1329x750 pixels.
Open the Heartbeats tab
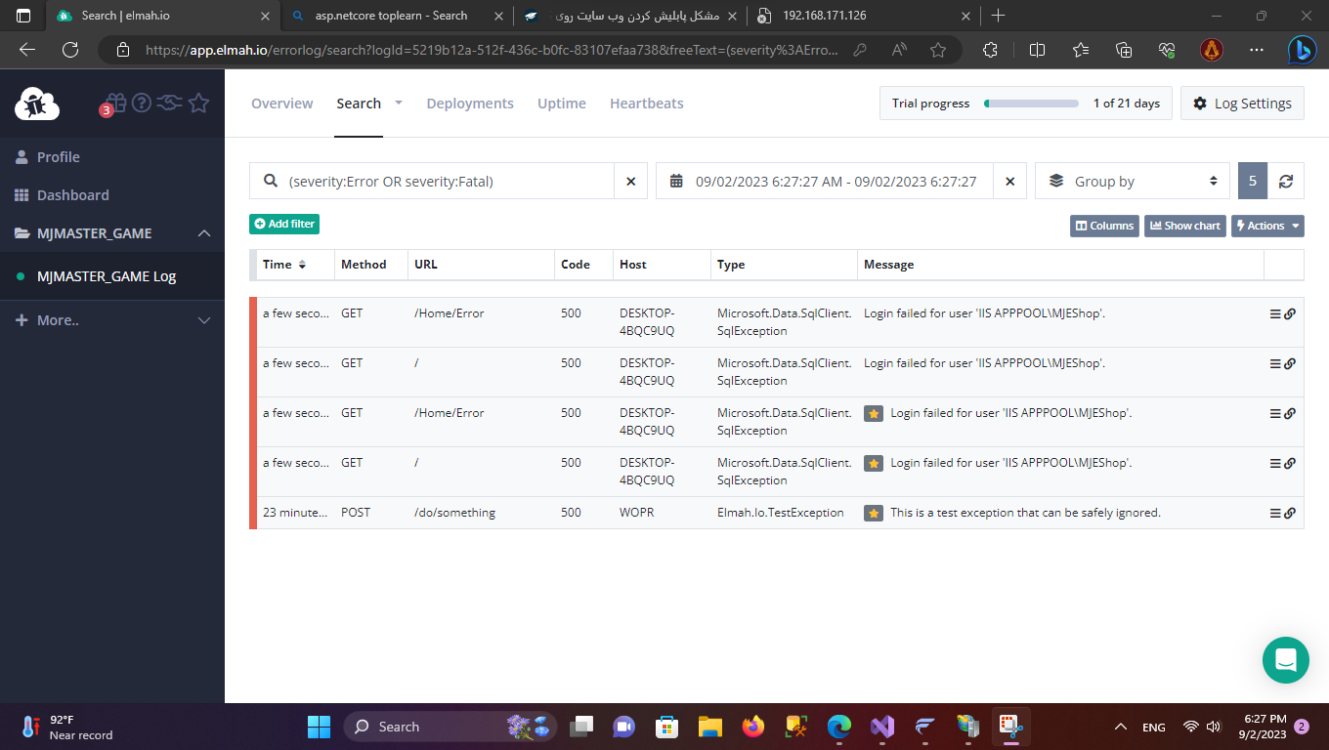tap(647, 104)
